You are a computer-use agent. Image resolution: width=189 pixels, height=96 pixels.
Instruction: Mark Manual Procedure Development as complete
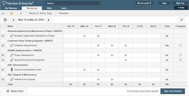pyautogui.click(x=180, y=60)
